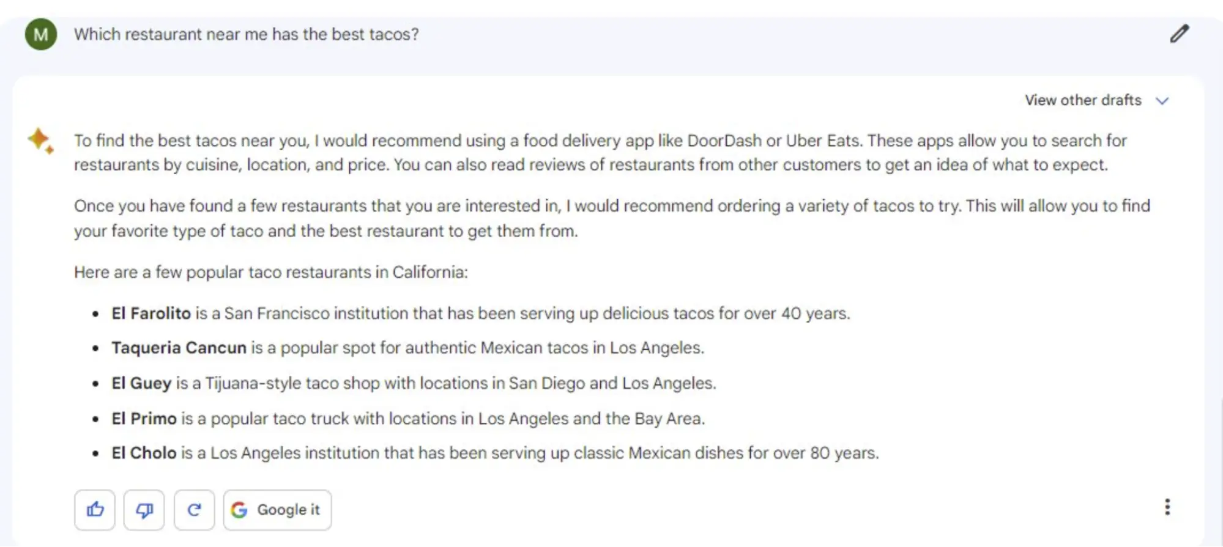Click the Google "G" logo
Viewport: 1223px width, 547px height.
[x=239, y=509]
